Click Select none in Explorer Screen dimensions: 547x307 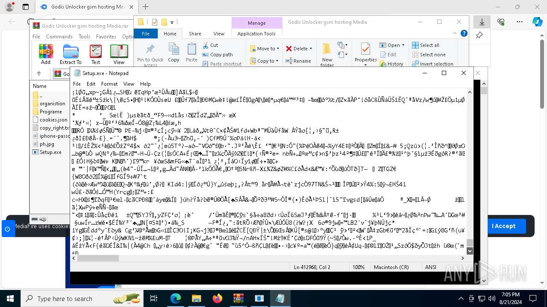(429, 55)
